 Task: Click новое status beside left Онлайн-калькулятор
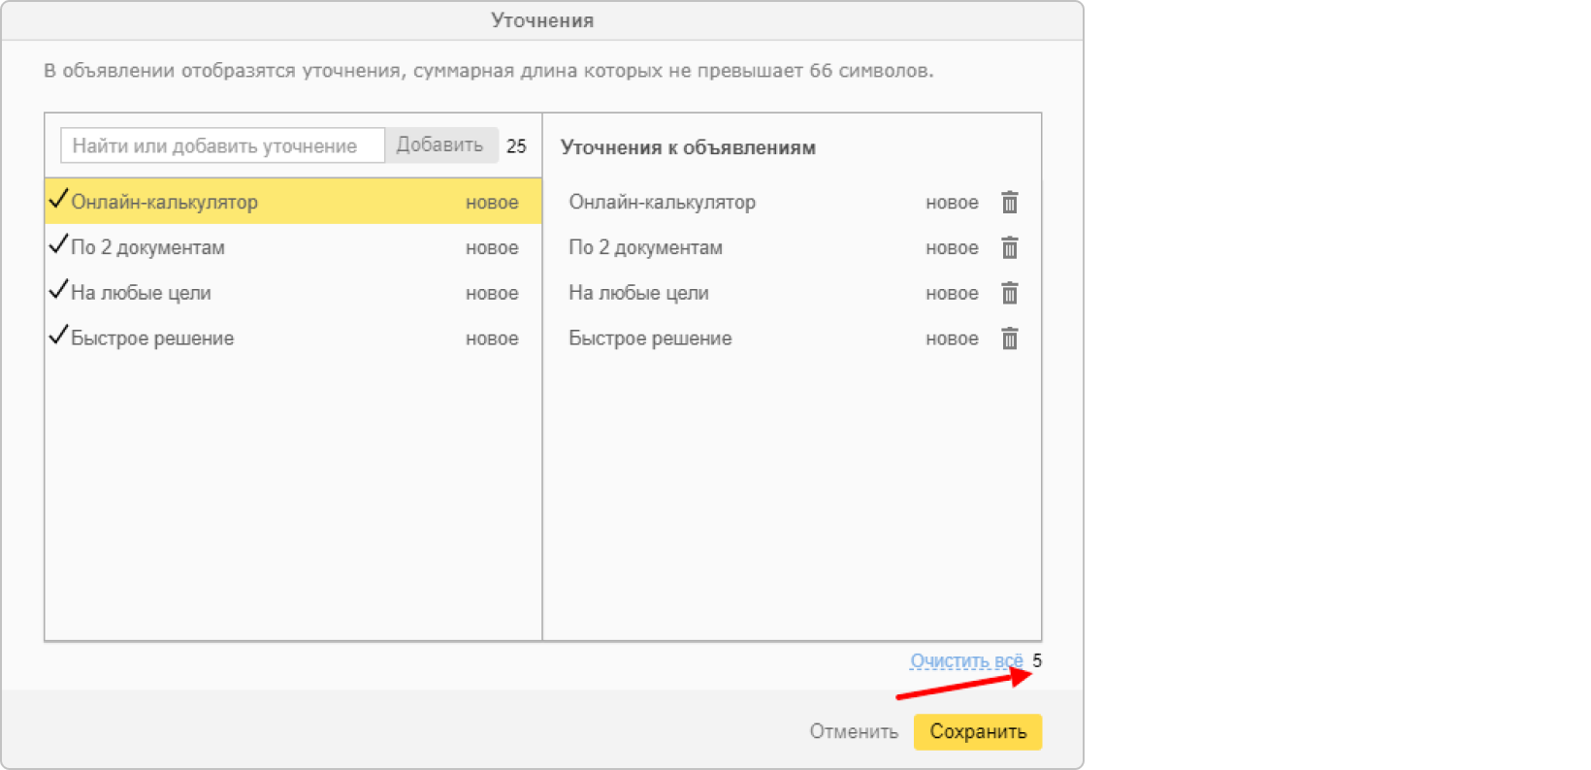tap(492, 203)
